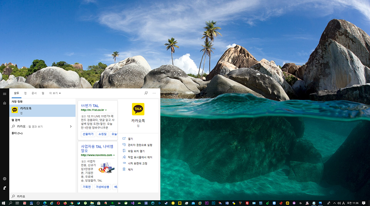The height and width of the screenshot is (206, 370).
Task: Click the volume icon in system tray
Action: [x=339, y=203]
